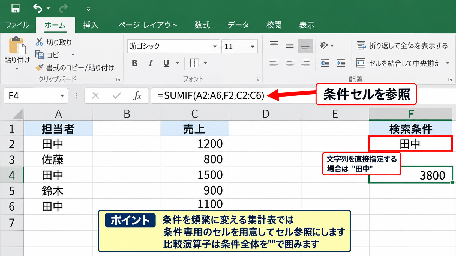This screenshot has width=456, height=256.
Task: Align text right
Action: tap(305, 63)
